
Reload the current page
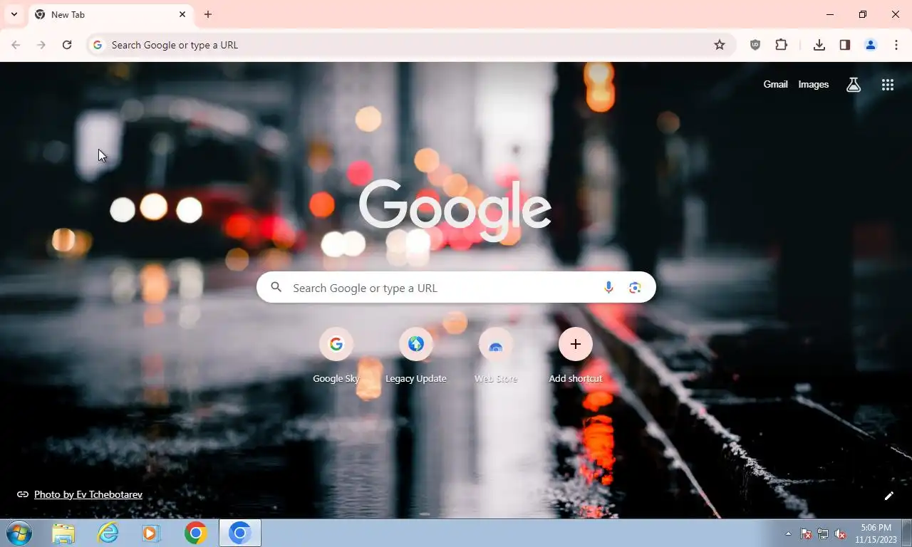(x=67, y=45)
